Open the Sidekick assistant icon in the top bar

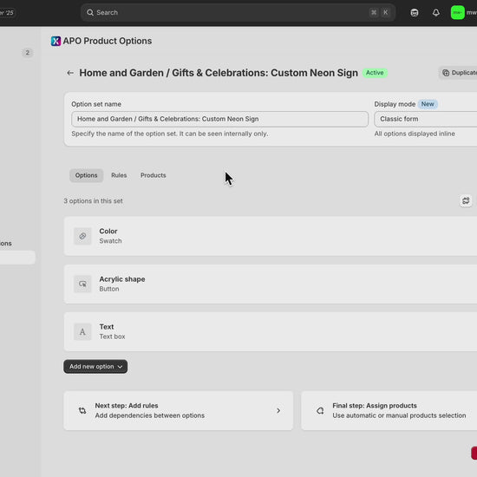point(415,12)
